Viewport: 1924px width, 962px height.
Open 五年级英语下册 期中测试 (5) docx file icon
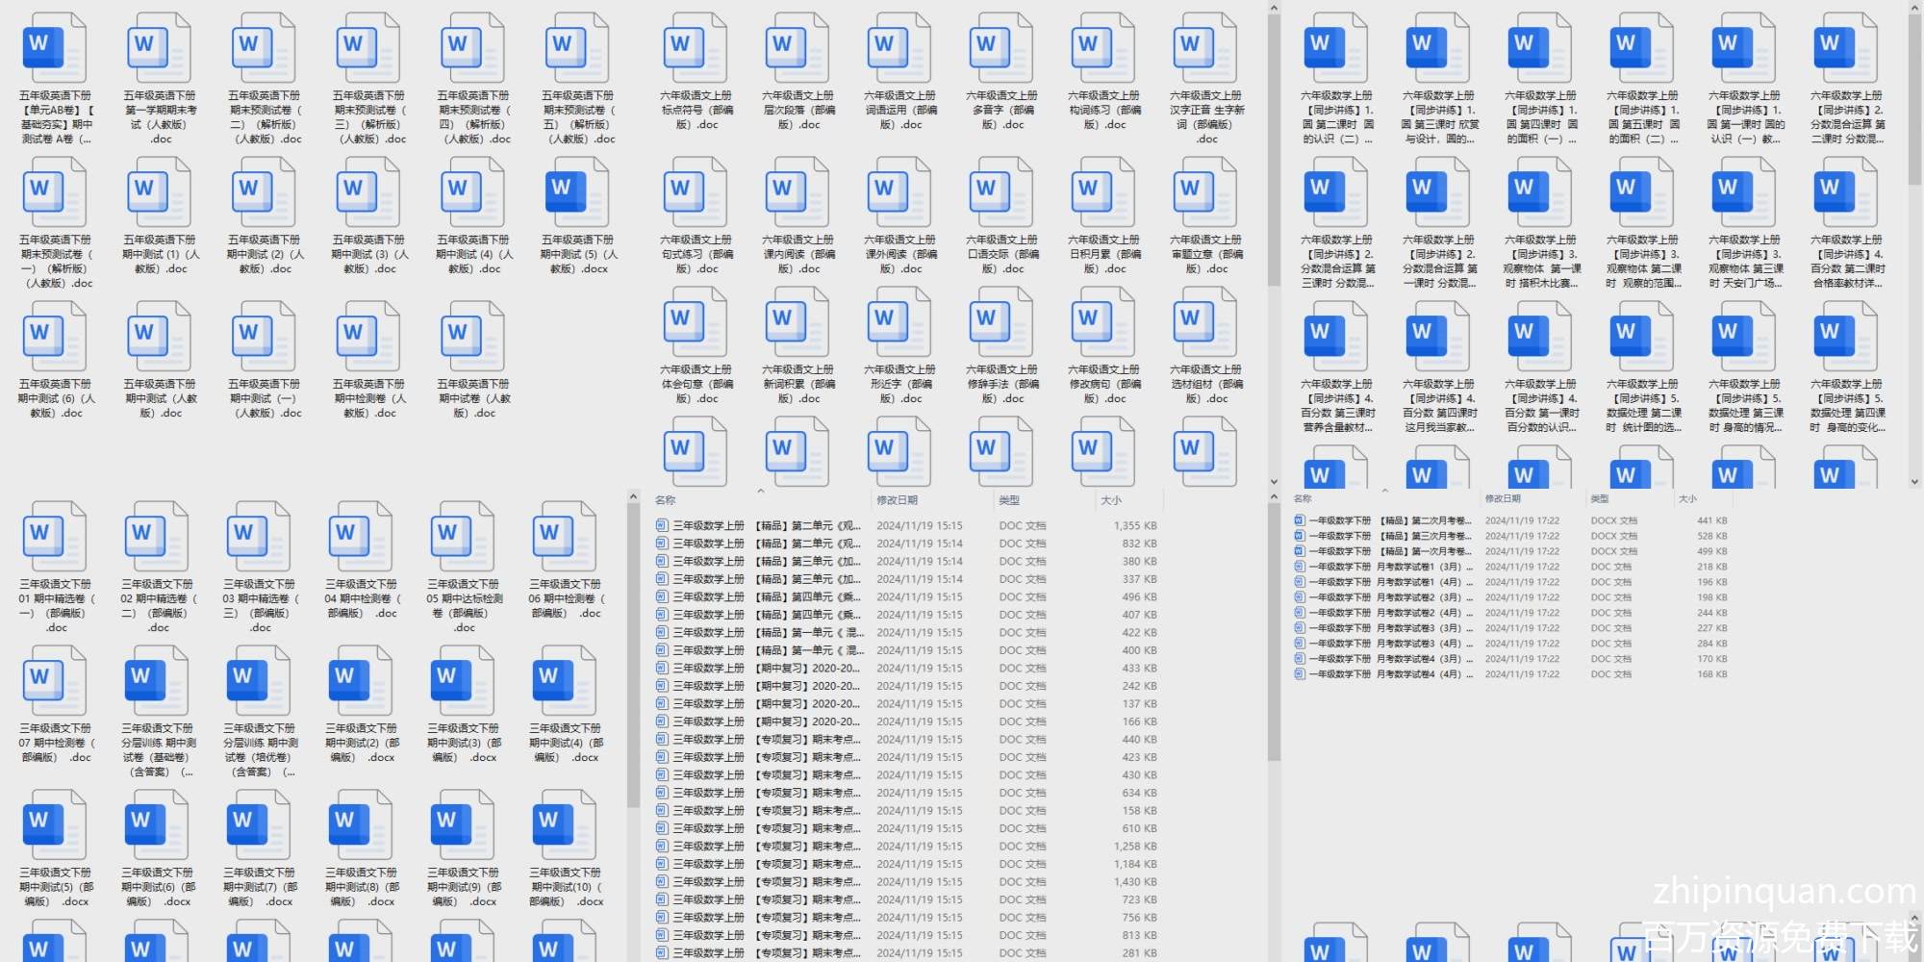(x=575, y=193)
